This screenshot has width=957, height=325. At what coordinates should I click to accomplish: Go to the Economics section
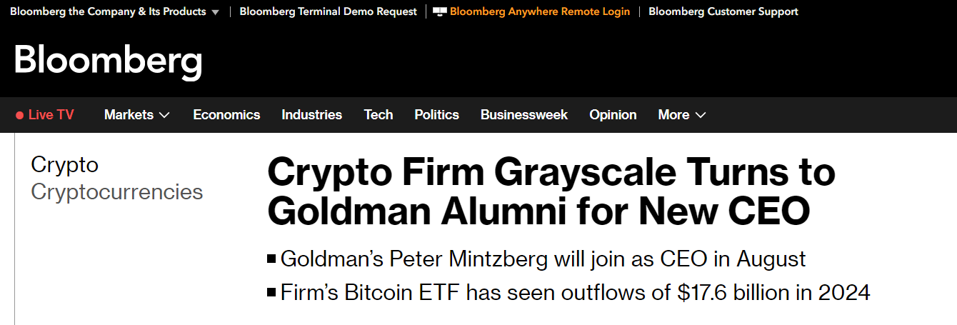pos(226,115)
